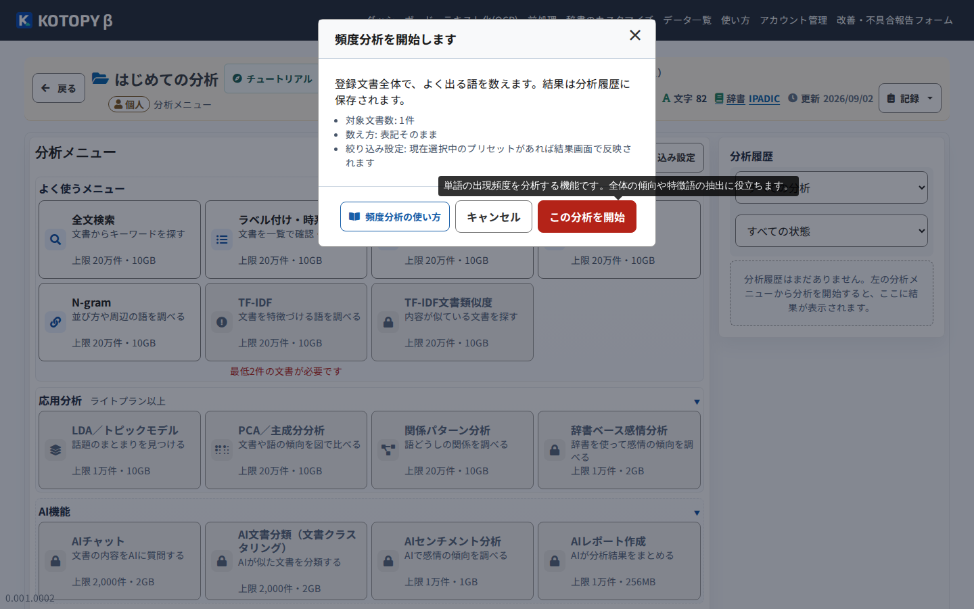Click the TF-IDF document similarity lock icon

click(x=388, y=322)
